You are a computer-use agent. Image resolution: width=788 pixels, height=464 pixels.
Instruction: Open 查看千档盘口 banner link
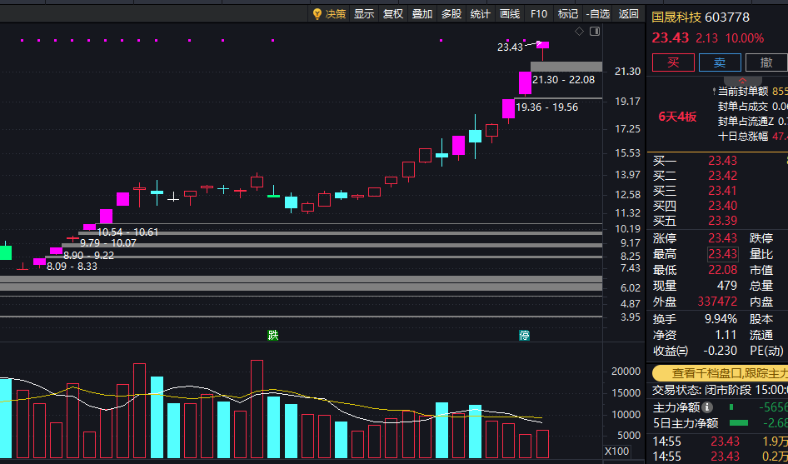point(721,373)
